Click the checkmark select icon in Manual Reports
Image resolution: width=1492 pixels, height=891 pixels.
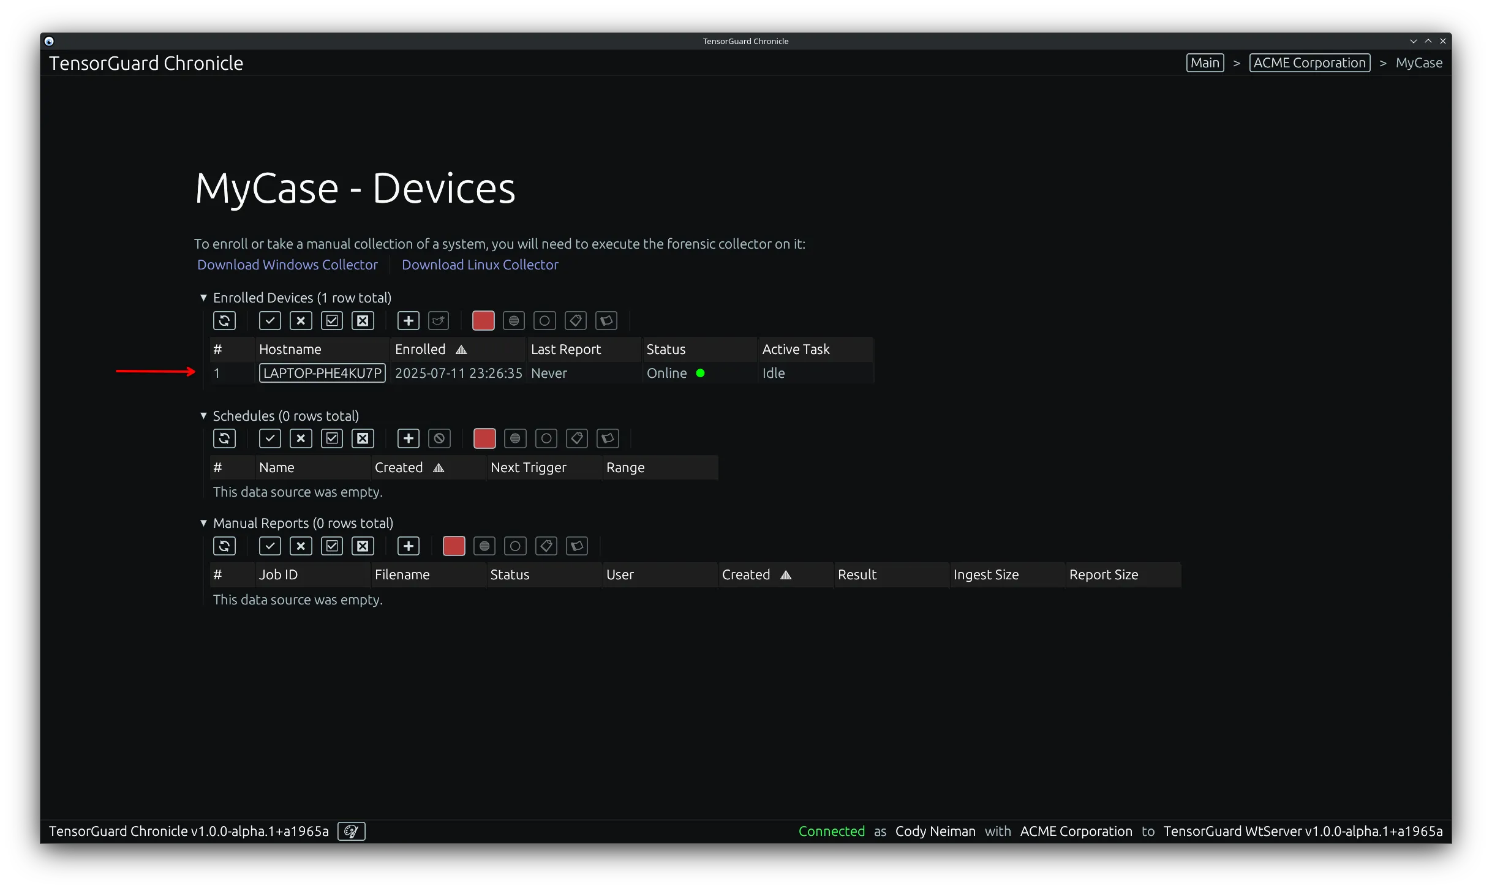(x=269, y=546)
